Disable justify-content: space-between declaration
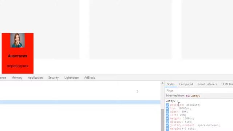This screenshot has height=131, width=233. click(167, 125)
